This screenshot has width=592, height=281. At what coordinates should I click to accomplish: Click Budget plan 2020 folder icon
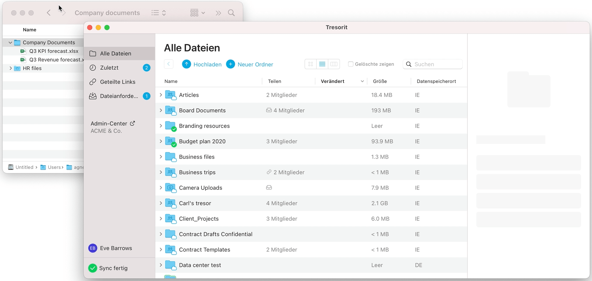click(170, 142)
